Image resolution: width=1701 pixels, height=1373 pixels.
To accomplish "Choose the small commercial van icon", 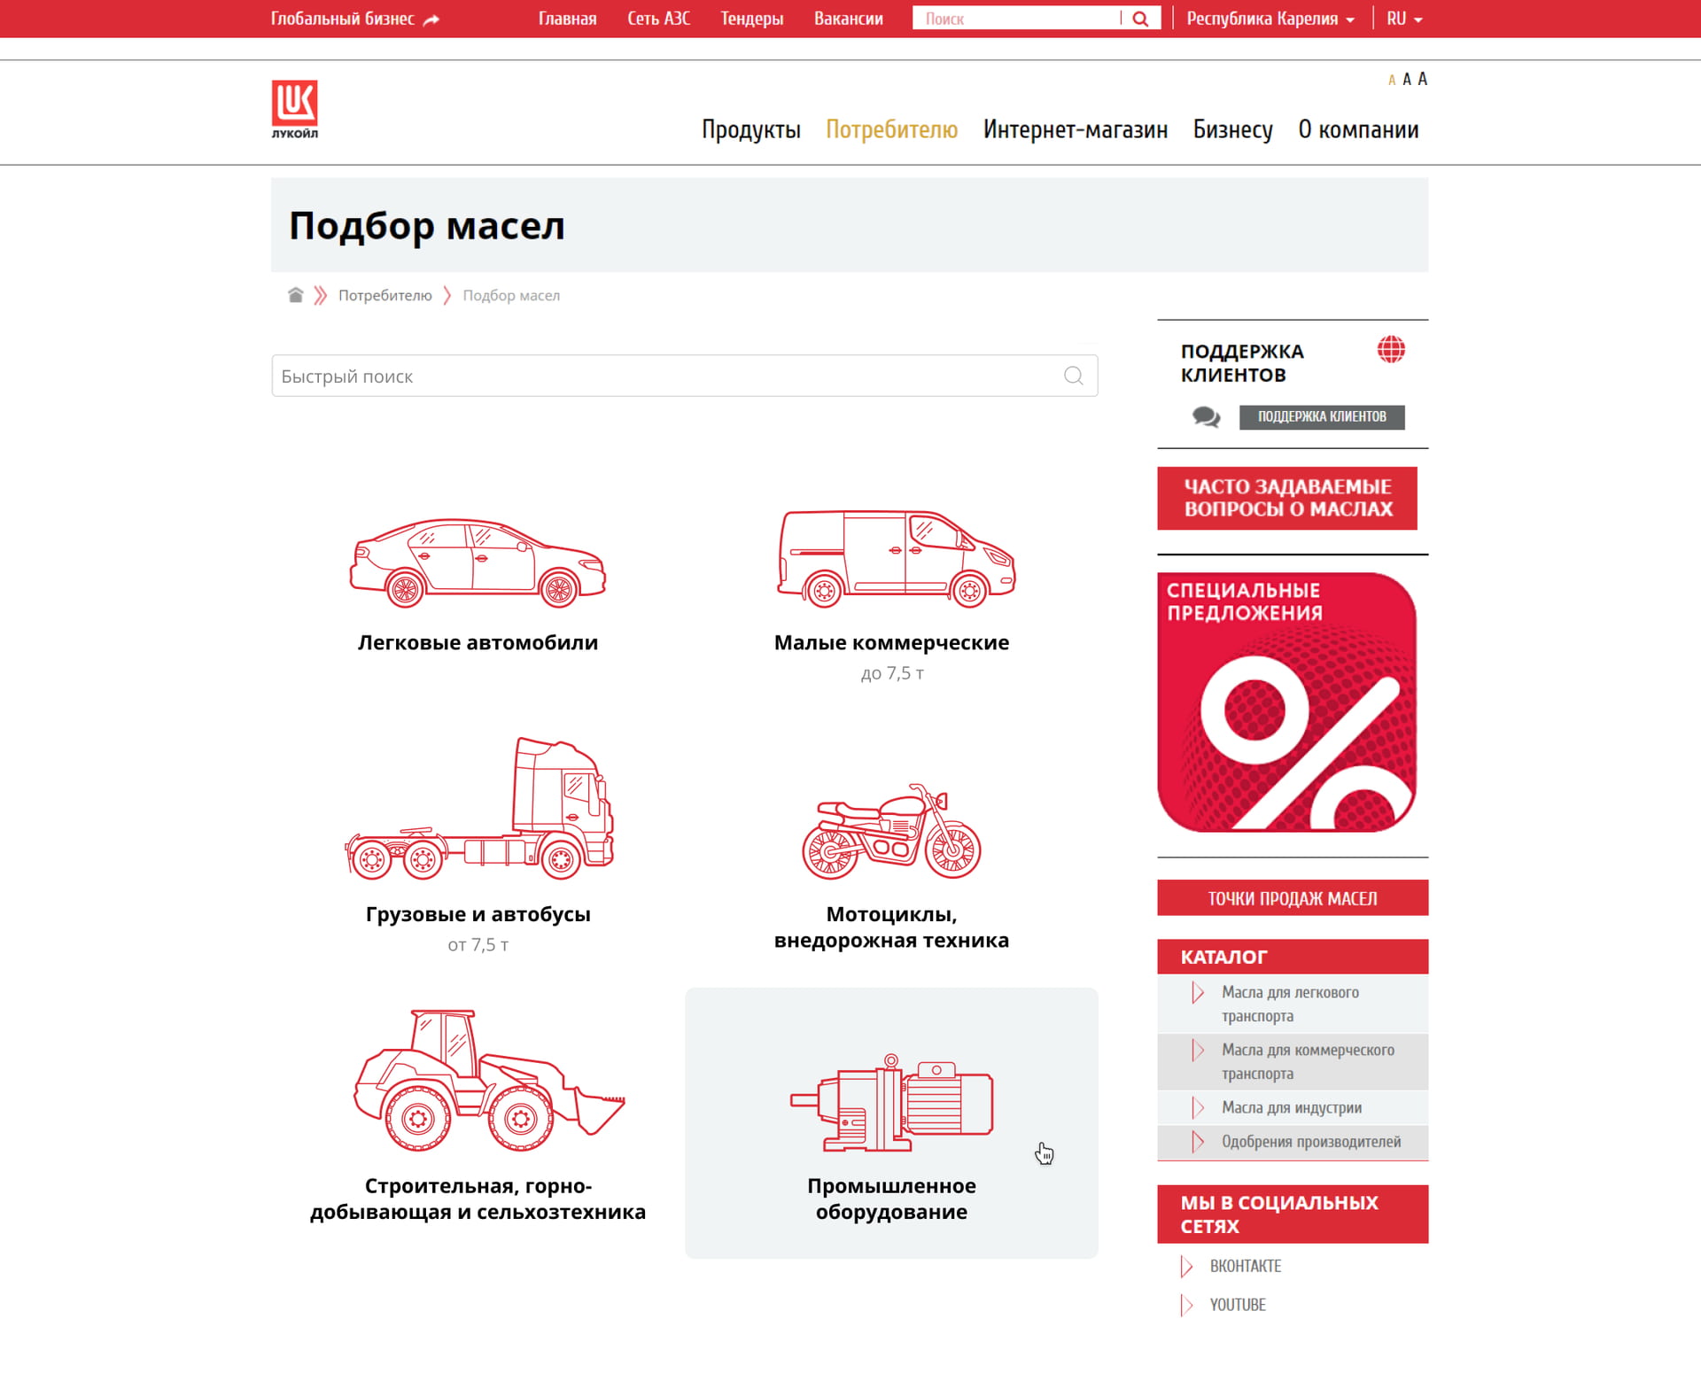I will (896, 559).
